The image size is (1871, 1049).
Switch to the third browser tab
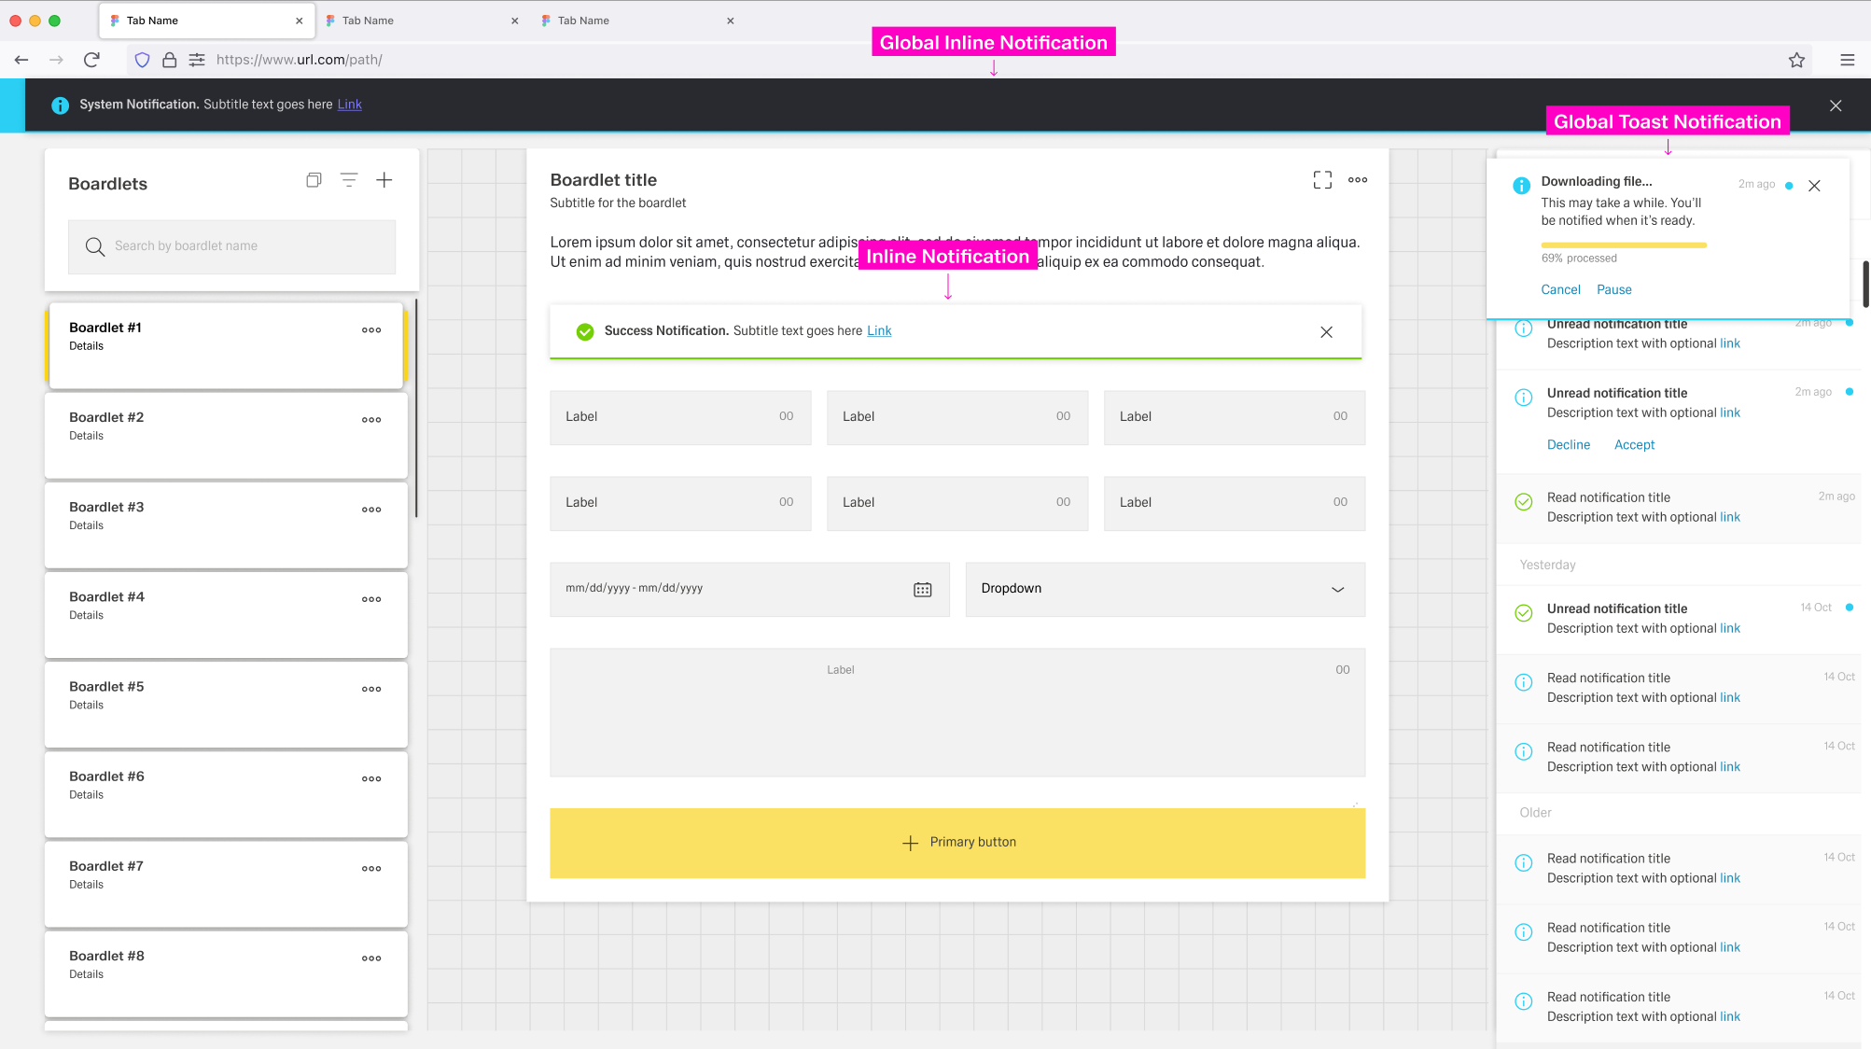(583, 21)
